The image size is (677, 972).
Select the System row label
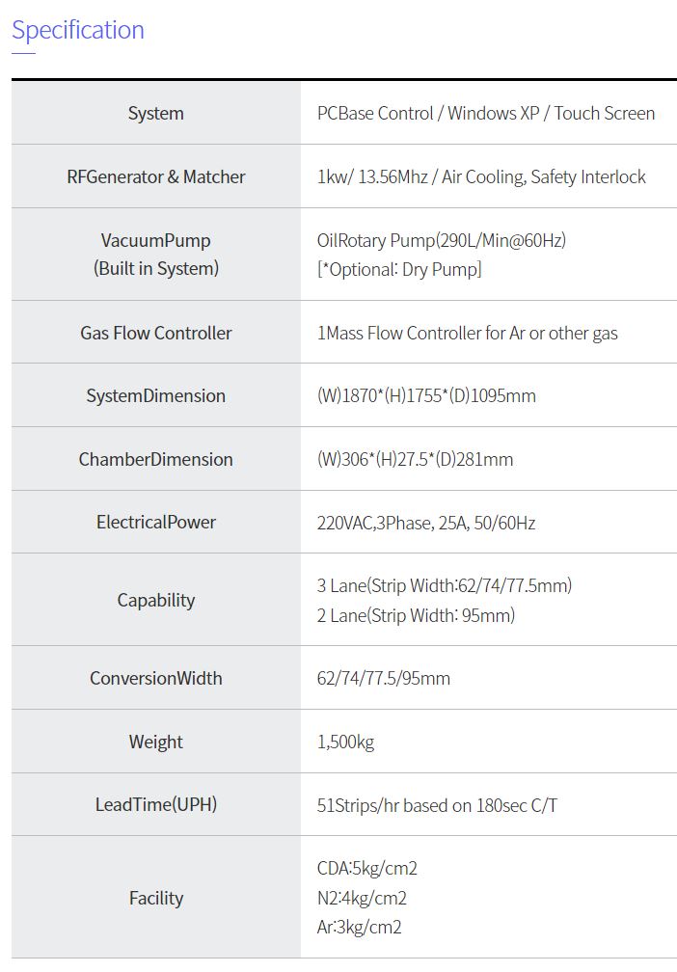click(x=155, y=113)
